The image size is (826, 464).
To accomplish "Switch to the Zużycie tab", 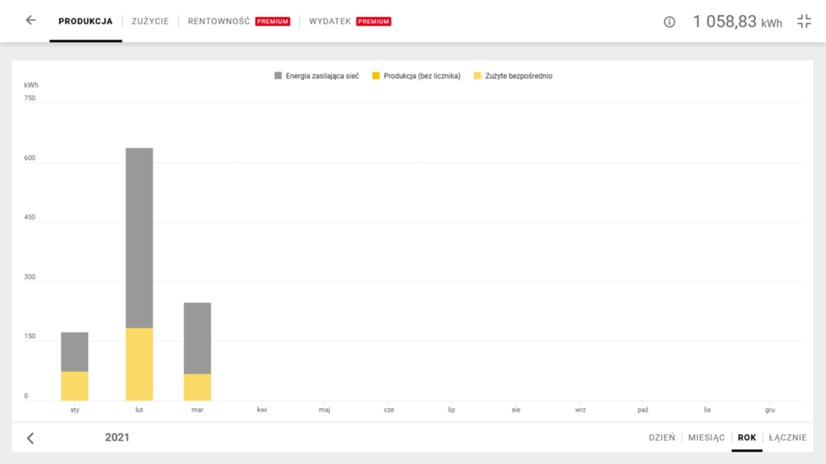I will 150,21.
